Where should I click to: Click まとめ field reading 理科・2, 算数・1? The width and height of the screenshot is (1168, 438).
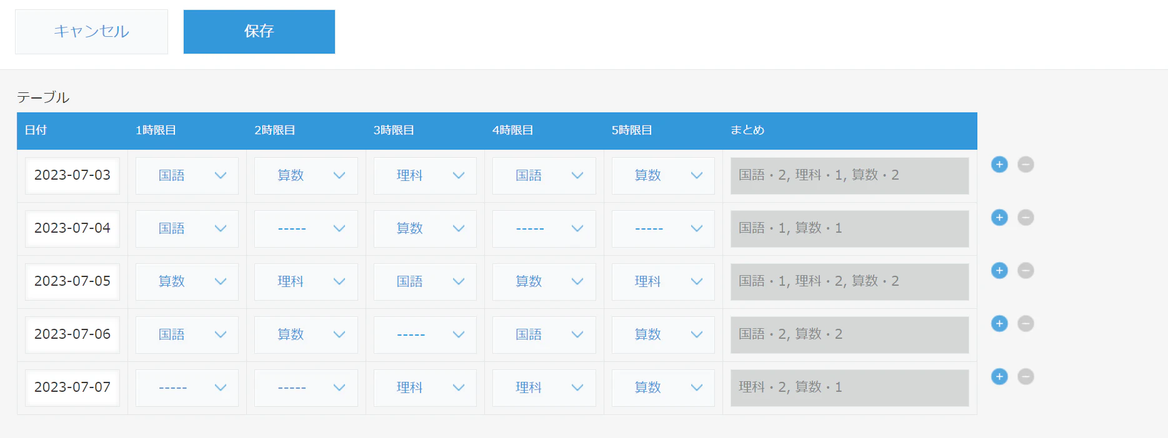pos(849,388)
